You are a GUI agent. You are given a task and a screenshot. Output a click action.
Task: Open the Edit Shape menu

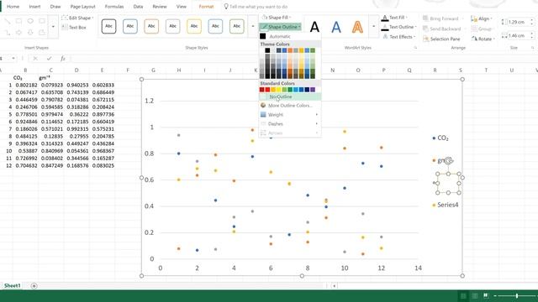77,18
